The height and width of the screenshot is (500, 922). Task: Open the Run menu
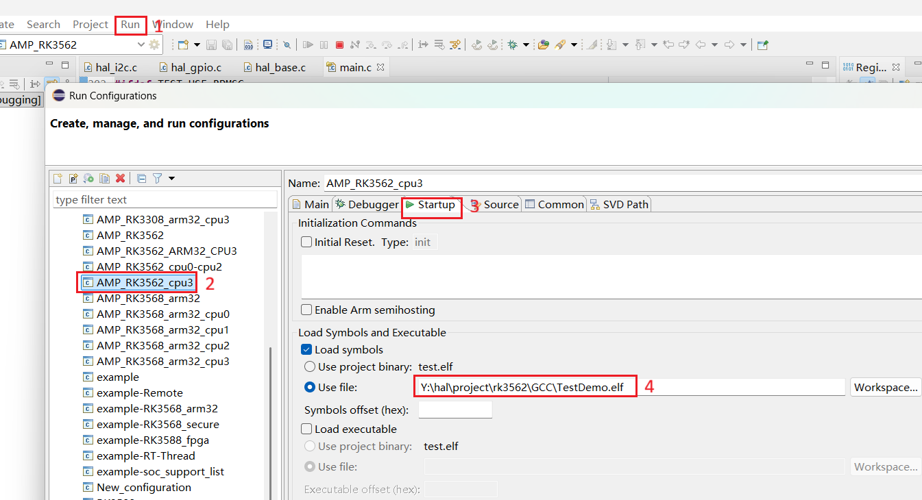[x=130, y=25]
